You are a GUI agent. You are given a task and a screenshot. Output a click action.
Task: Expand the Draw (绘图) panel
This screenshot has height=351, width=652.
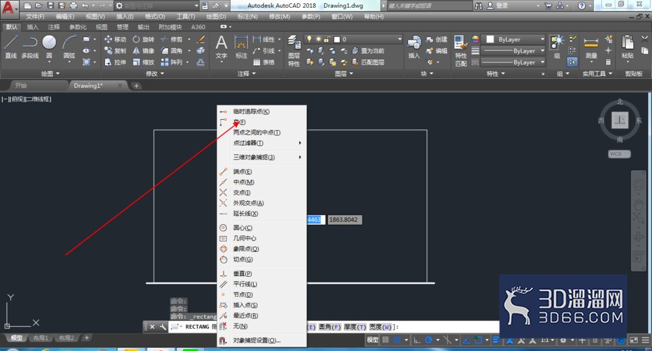pyautogui.click(x=50, y=74)
